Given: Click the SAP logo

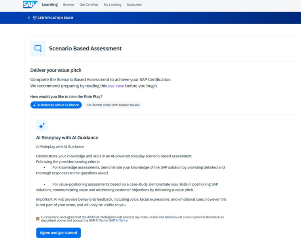Looking at the screenshot, I should click(30, 4).
